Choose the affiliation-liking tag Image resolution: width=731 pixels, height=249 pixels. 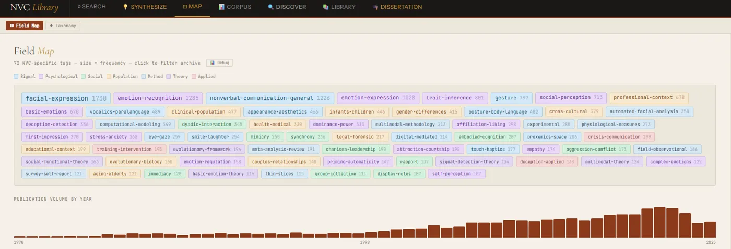[487, 124]
